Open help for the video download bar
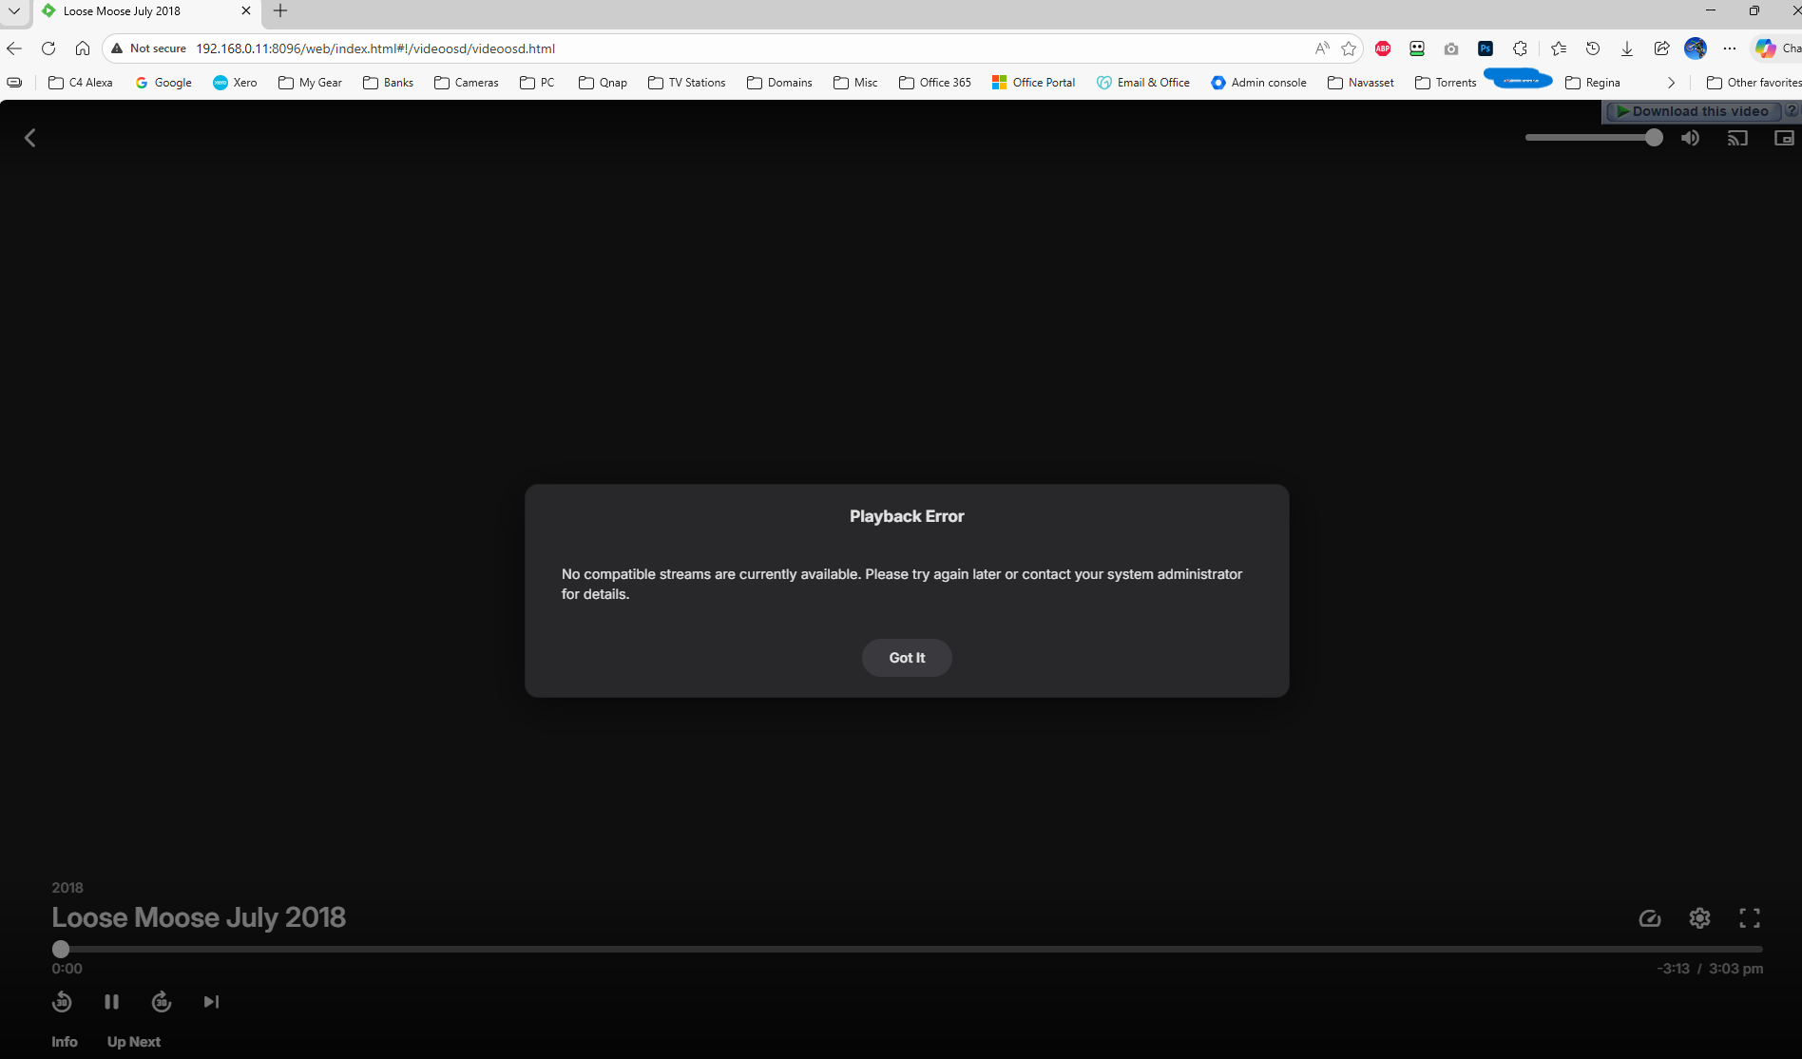This screenshot has height=1059, width=1802. tap(1792, 111)
